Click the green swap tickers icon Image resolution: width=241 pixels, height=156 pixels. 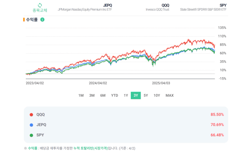pyautogui.click(x=40, y=5)
